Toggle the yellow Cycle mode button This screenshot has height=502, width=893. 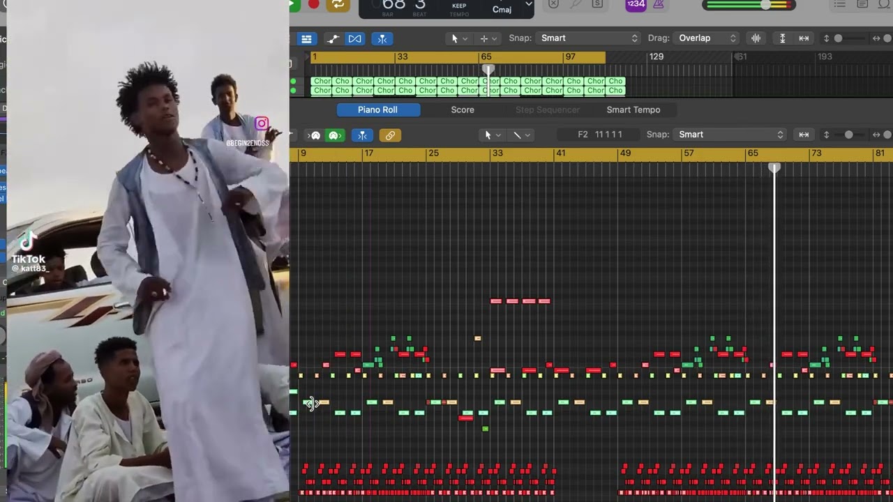tap(338, 5)
